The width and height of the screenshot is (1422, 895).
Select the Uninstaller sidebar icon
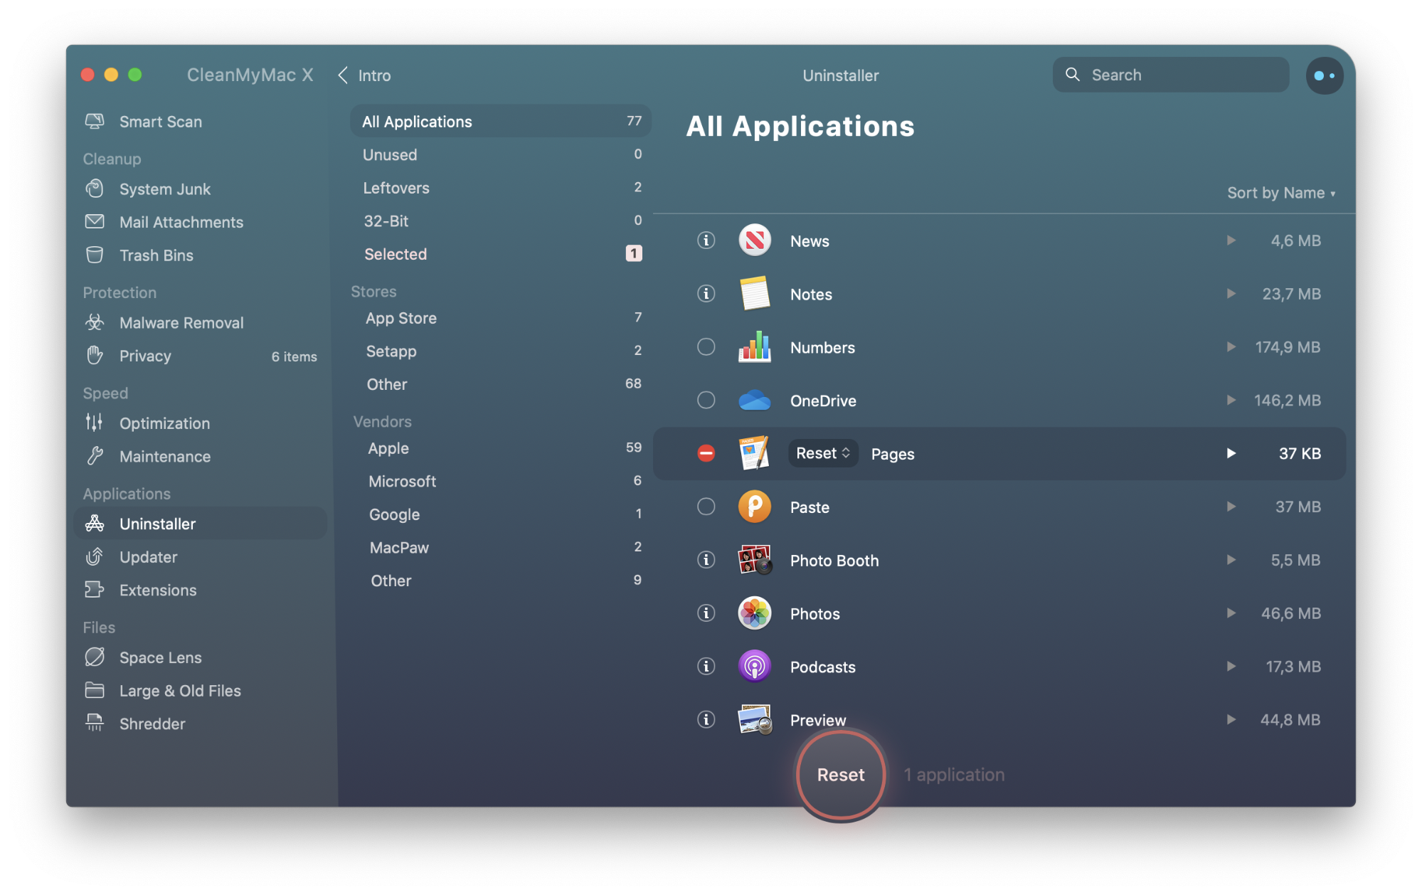[x=95, y=524]
